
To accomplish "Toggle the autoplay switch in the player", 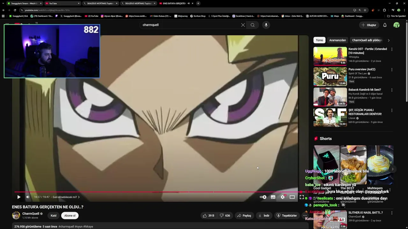I will click(263, 197).
